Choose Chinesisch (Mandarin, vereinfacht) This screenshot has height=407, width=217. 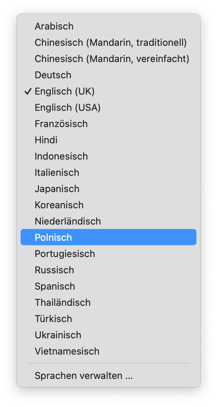[x=108, y=59]
